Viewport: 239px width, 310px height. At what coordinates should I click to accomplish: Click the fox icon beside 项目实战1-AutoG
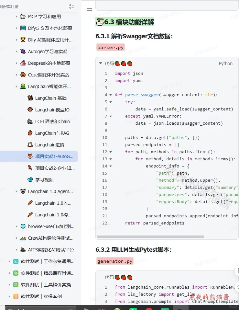click(30, 156)
